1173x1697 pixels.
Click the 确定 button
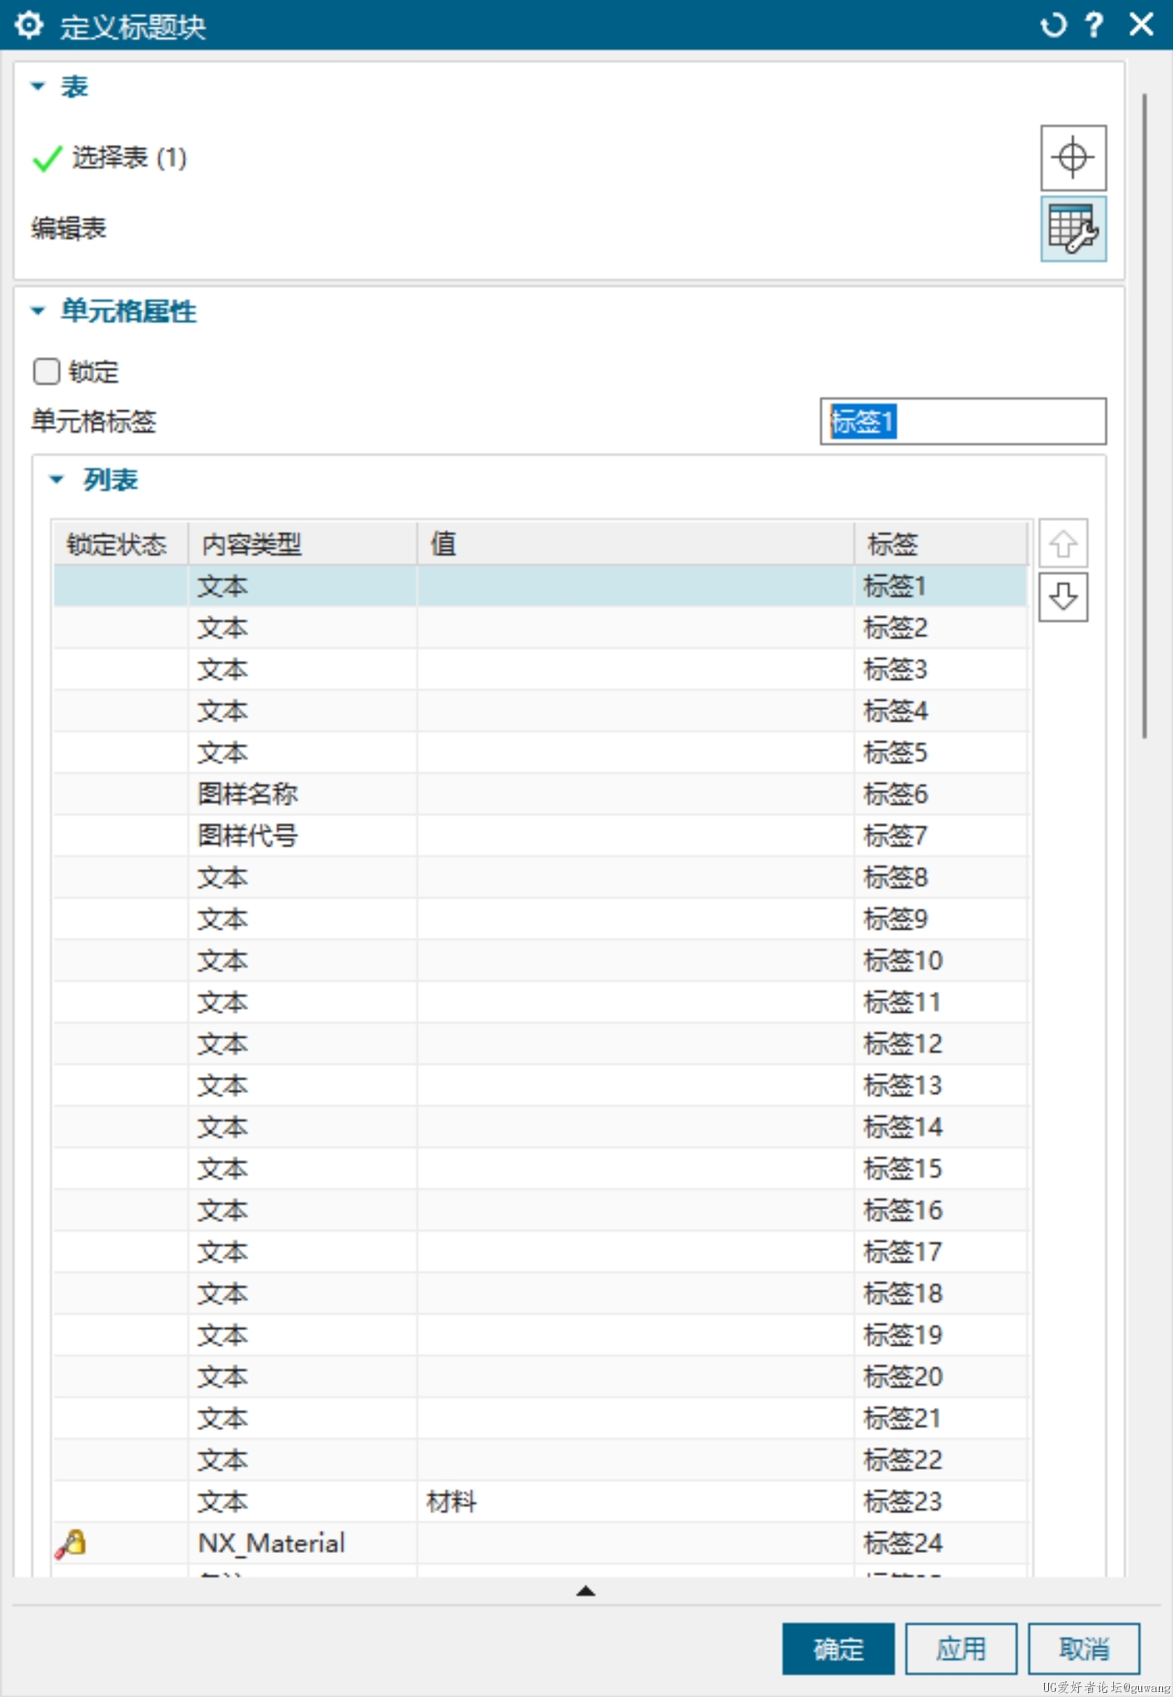(x=838, y=1649)
